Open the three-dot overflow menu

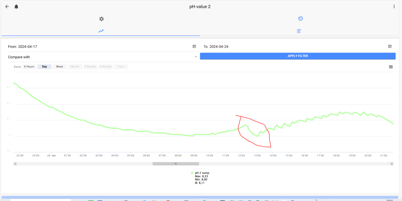[394, 7]
